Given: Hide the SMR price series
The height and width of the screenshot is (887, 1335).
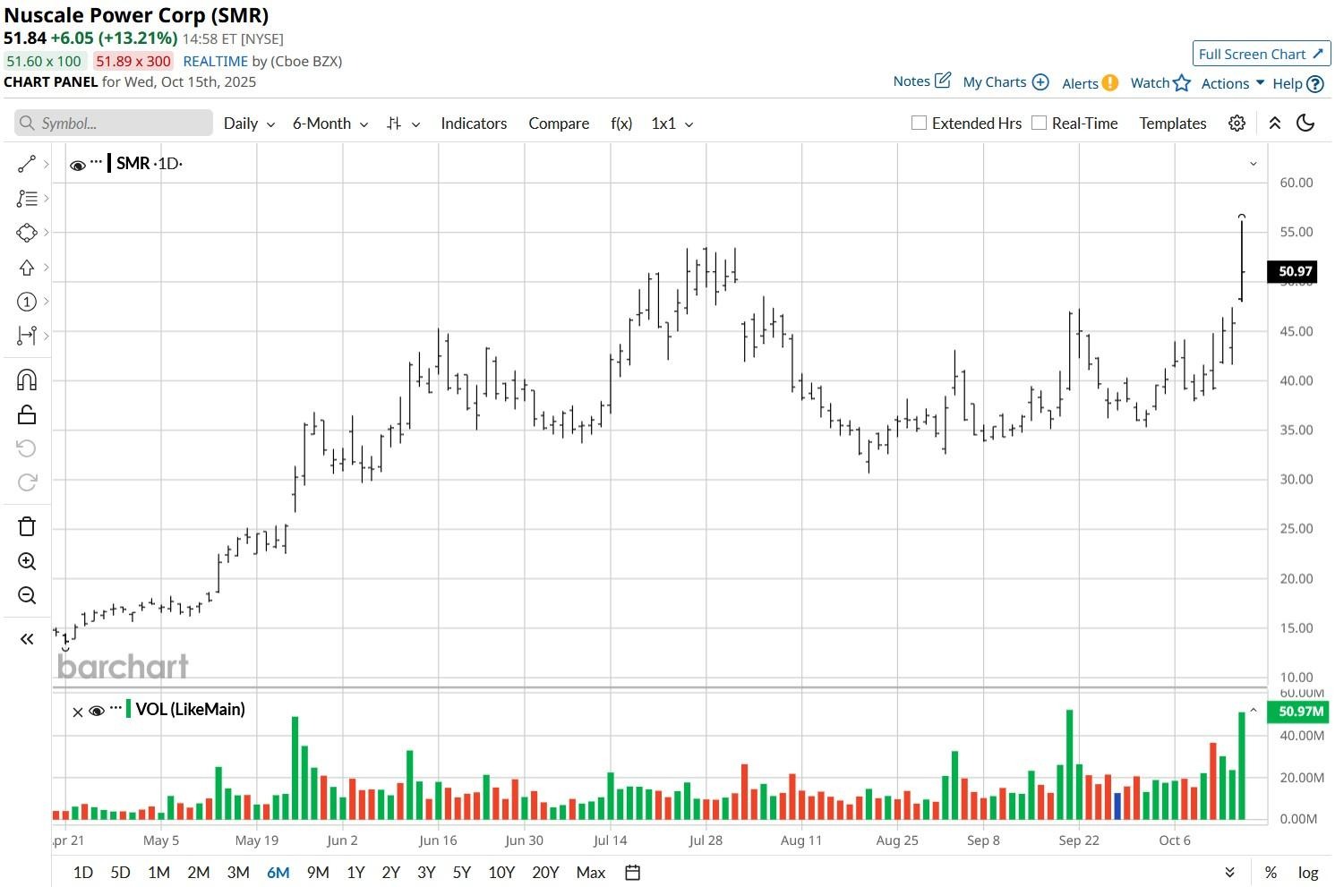Looking at the screenshot, I should click(x=78, y=165).
